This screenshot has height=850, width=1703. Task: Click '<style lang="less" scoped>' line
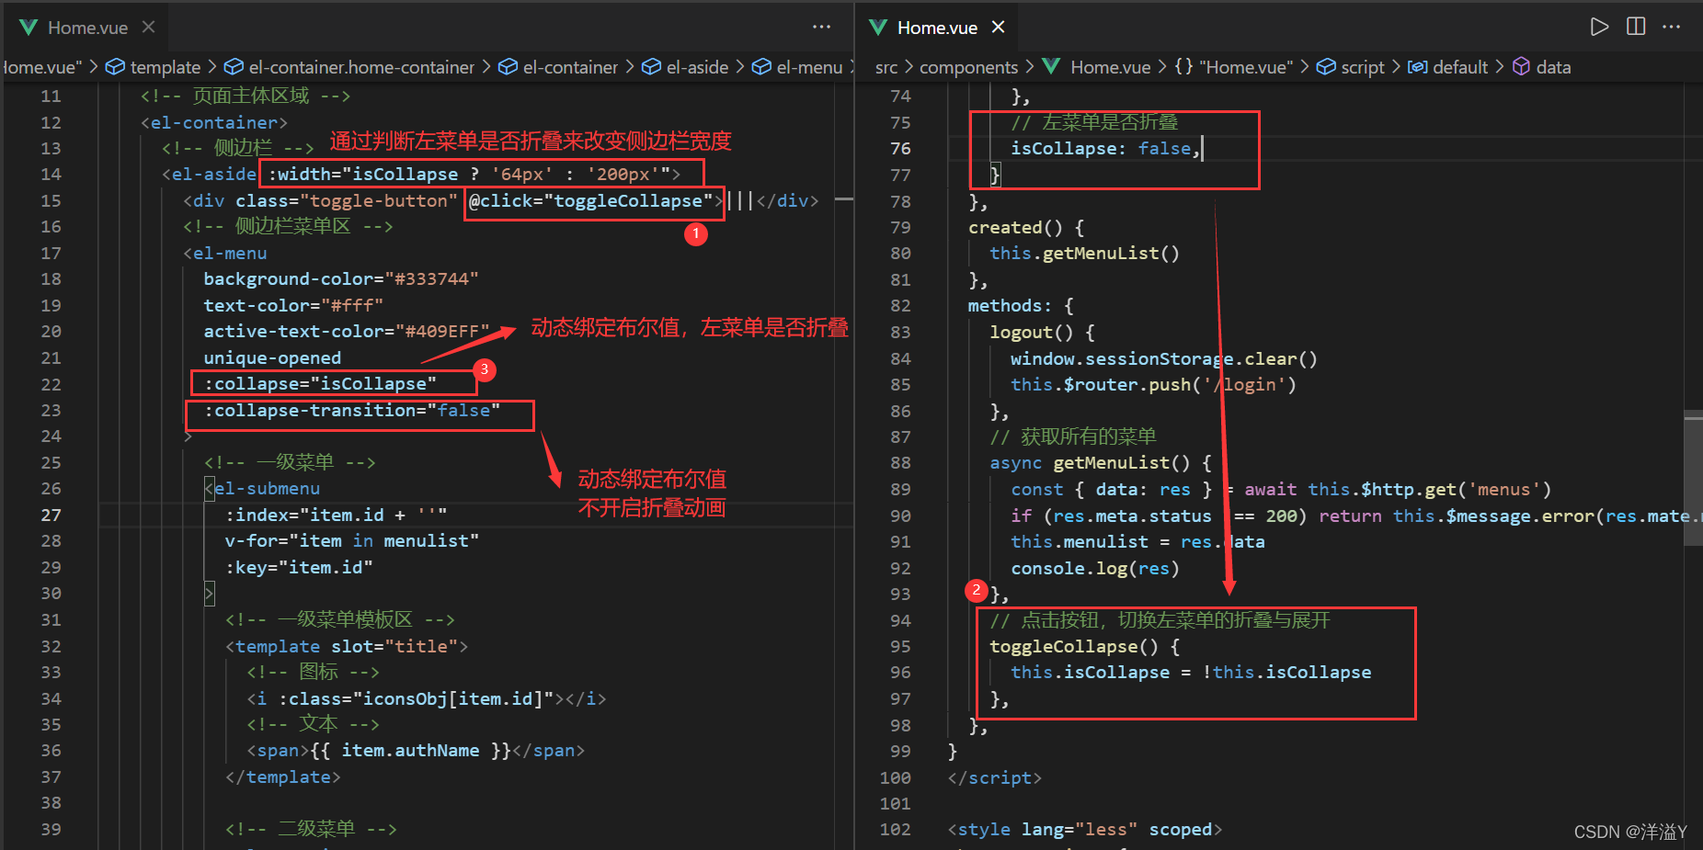tap(1085, 830)
